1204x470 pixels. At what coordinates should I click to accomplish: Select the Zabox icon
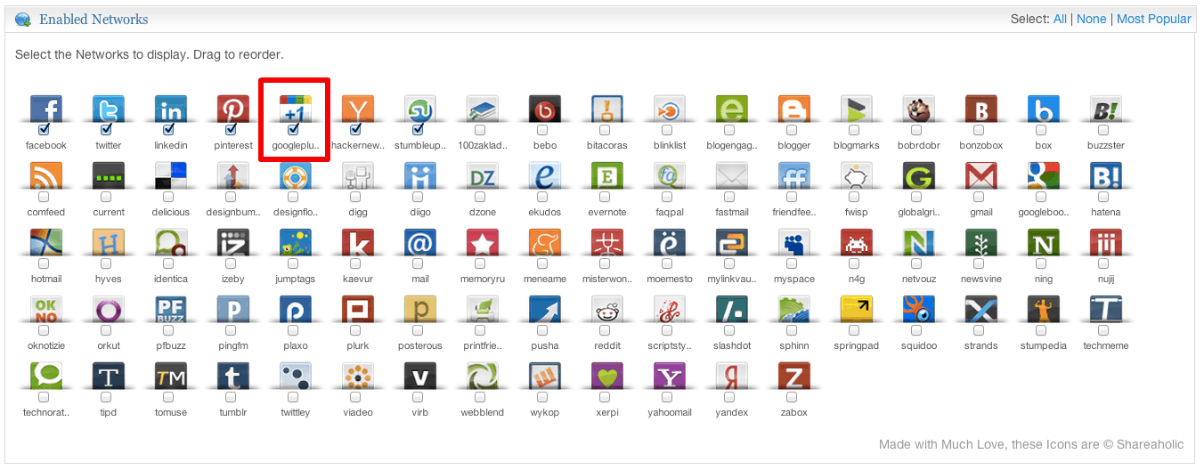tap(794, 377)
